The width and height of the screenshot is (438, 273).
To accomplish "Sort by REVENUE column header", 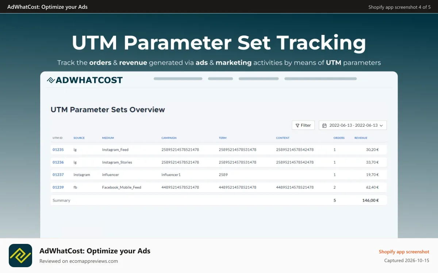I will coord(361,138).
